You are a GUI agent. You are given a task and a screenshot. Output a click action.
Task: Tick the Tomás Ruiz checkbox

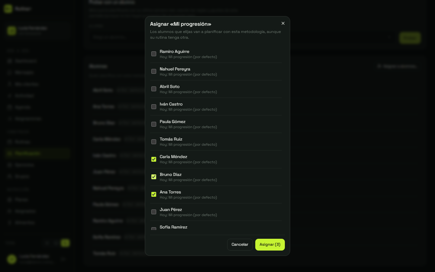(154, 142)
